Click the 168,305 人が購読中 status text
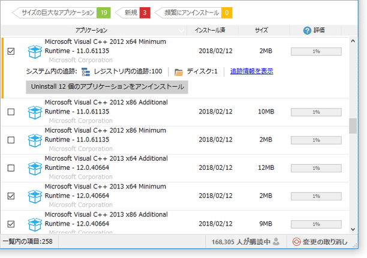Image resolution: width=367 pixels, height=258 pixels. click(x=241, y=242)
